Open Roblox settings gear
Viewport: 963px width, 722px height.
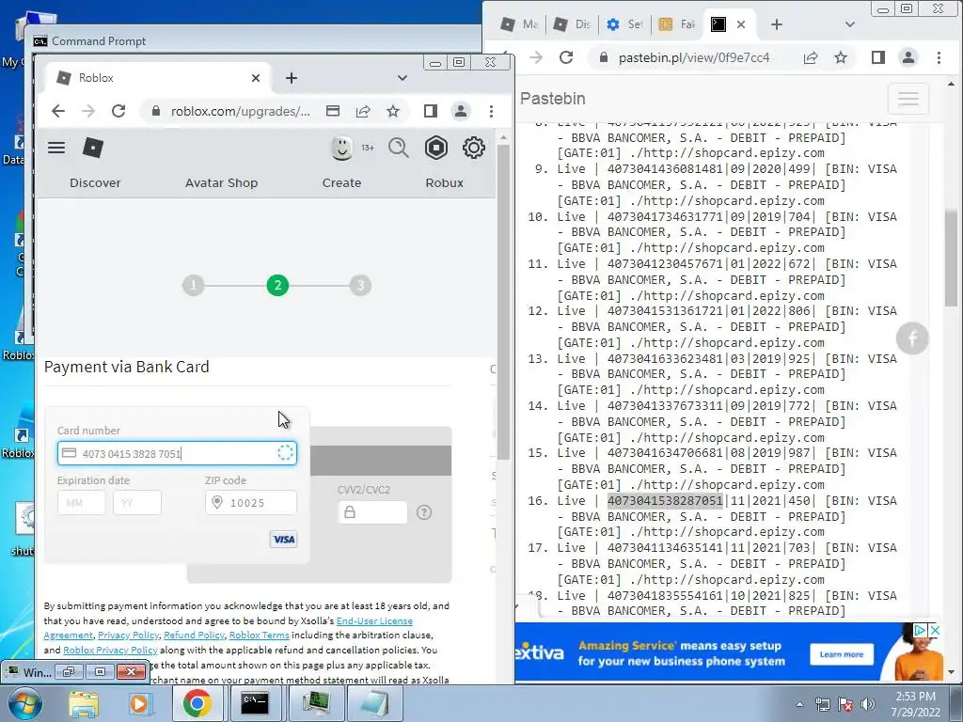click(474, 148)
